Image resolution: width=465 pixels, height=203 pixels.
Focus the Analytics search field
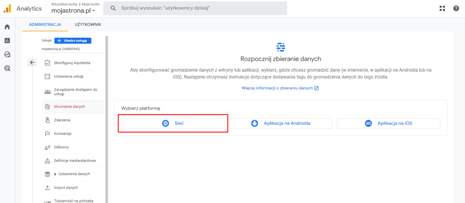pyautogui.click(x=195, y=8)
